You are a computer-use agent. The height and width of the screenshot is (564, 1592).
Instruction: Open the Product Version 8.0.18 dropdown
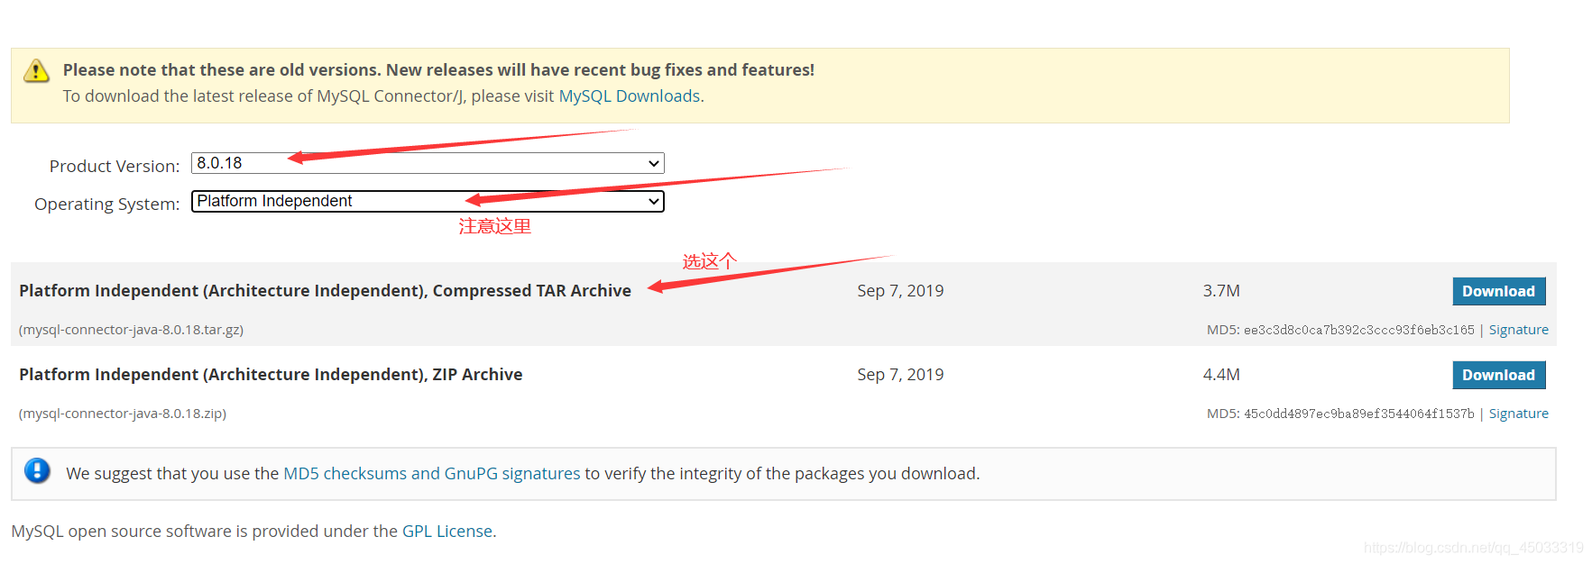pyautogui.click(x=428, y=163)
